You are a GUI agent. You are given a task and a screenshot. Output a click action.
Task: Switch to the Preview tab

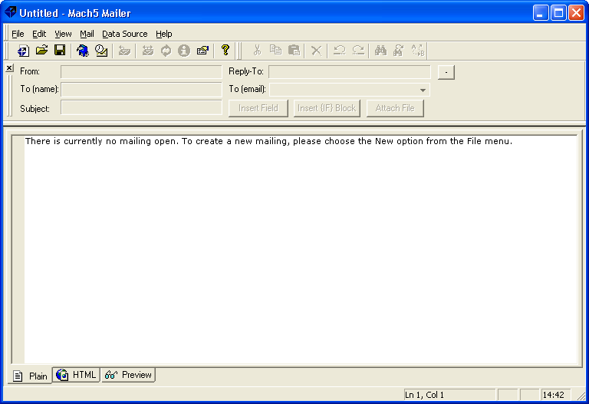click(x=129, y=375)
